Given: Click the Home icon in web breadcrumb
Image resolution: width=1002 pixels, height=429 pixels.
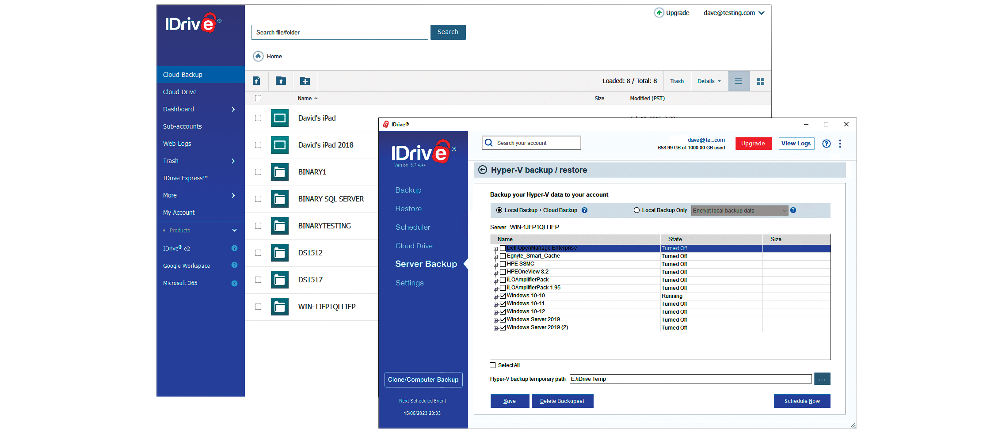Looking at the screenshot, I should point(258,56).
